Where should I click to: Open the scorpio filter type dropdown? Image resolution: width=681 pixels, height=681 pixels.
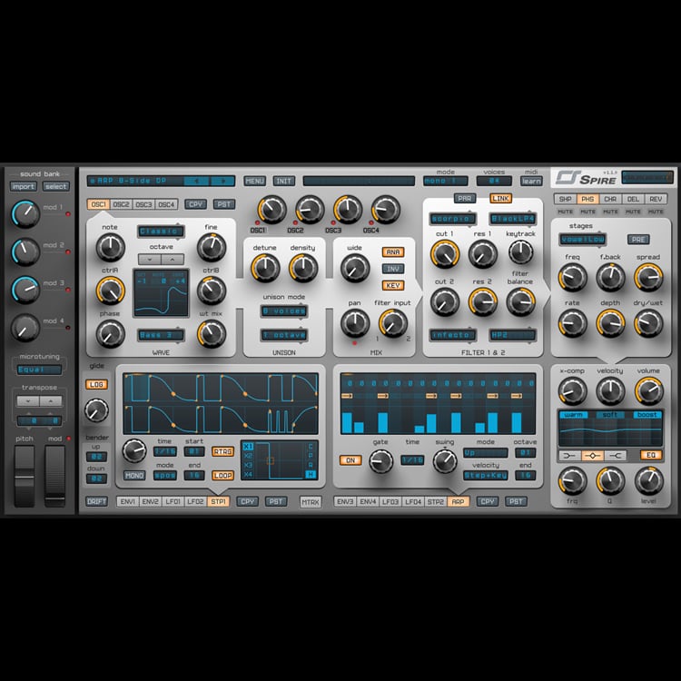452,219
